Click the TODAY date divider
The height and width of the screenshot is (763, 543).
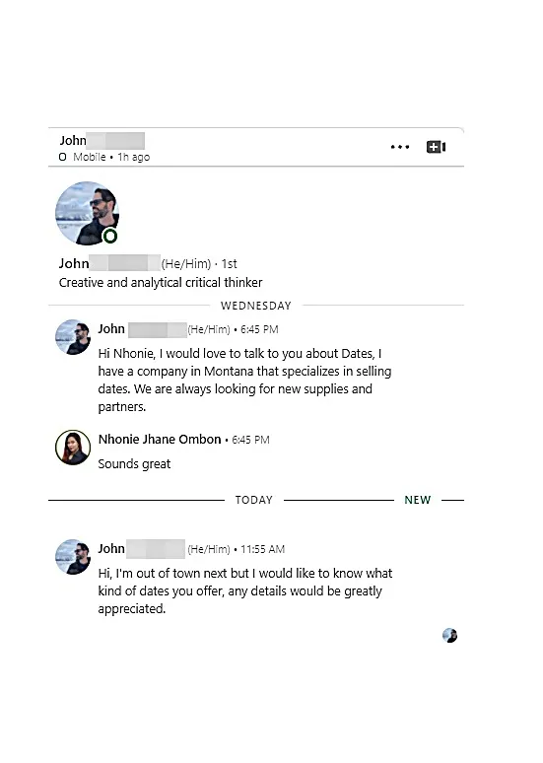254,500
